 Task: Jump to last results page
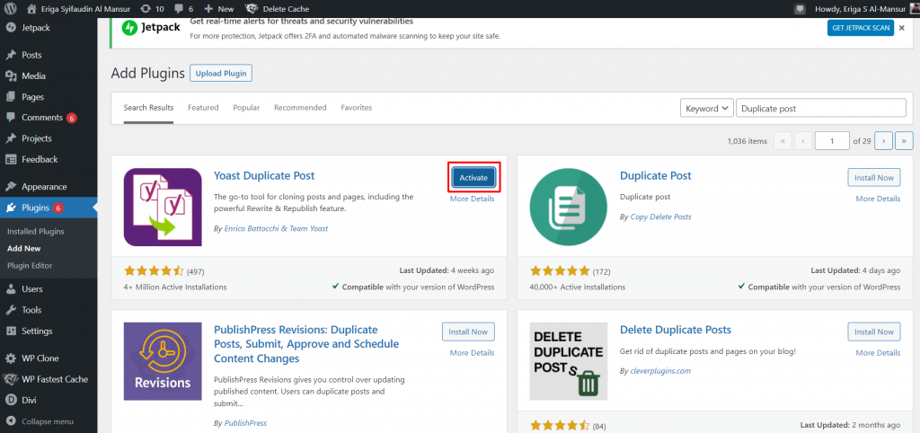click(x=904, y=141)
